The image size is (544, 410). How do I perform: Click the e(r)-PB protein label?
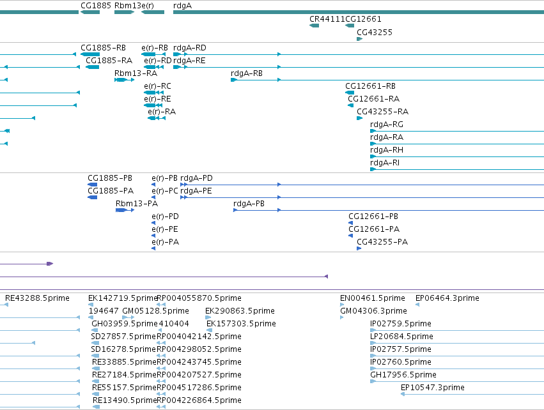click(x=164, y=178)
